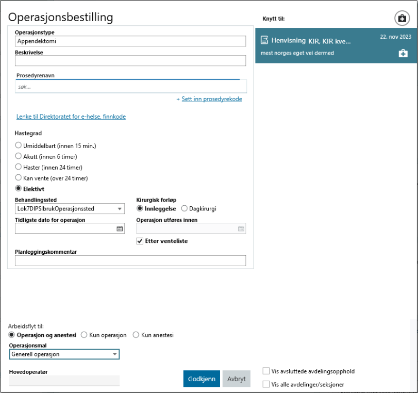Enable Vis alle avdelinger/seksjoner

click(x=266, y=384)
